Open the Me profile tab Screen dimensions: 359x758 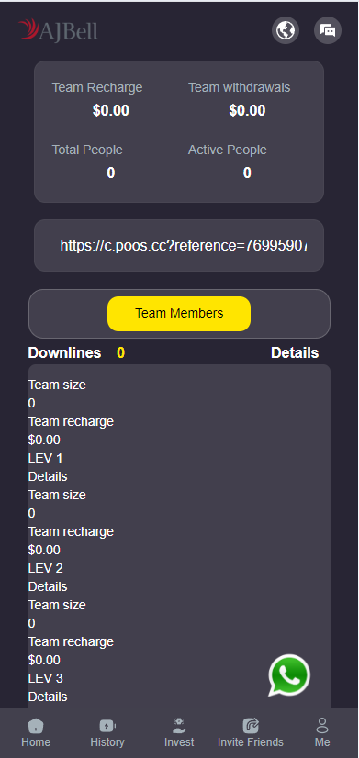click(x=322, y=733)
